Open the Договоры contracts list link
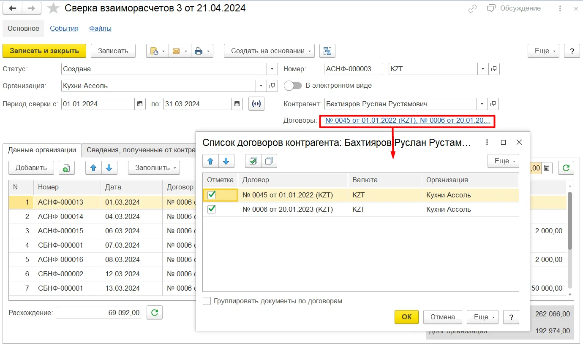This screenshot has width=583, height=348. [408, 121]
